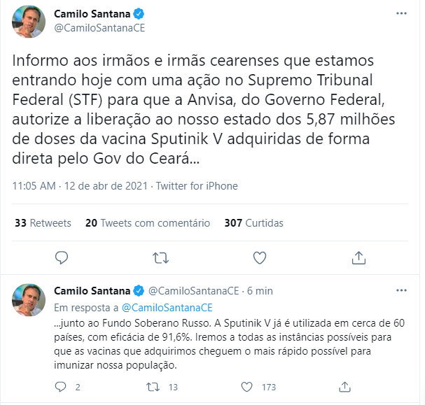Viewport: 425px width, 405px height.
Task: Open Camilo Santana's profile picture at top
Action: tap(28, 21)
